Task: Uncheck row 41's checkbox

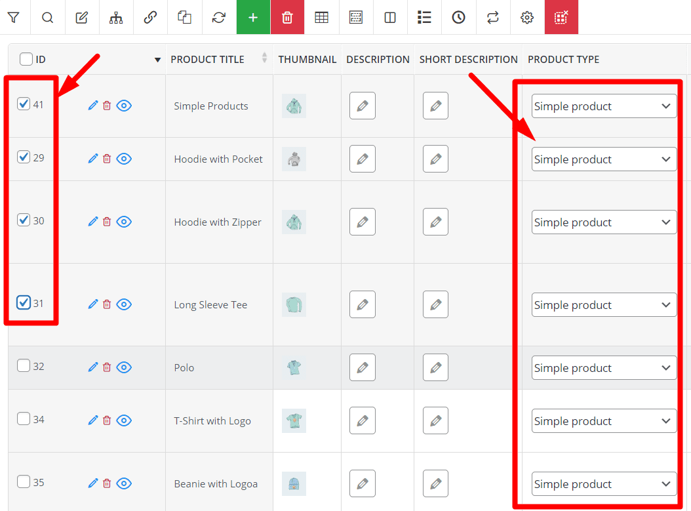Action: pyautogui.click(x=24, y=105)
